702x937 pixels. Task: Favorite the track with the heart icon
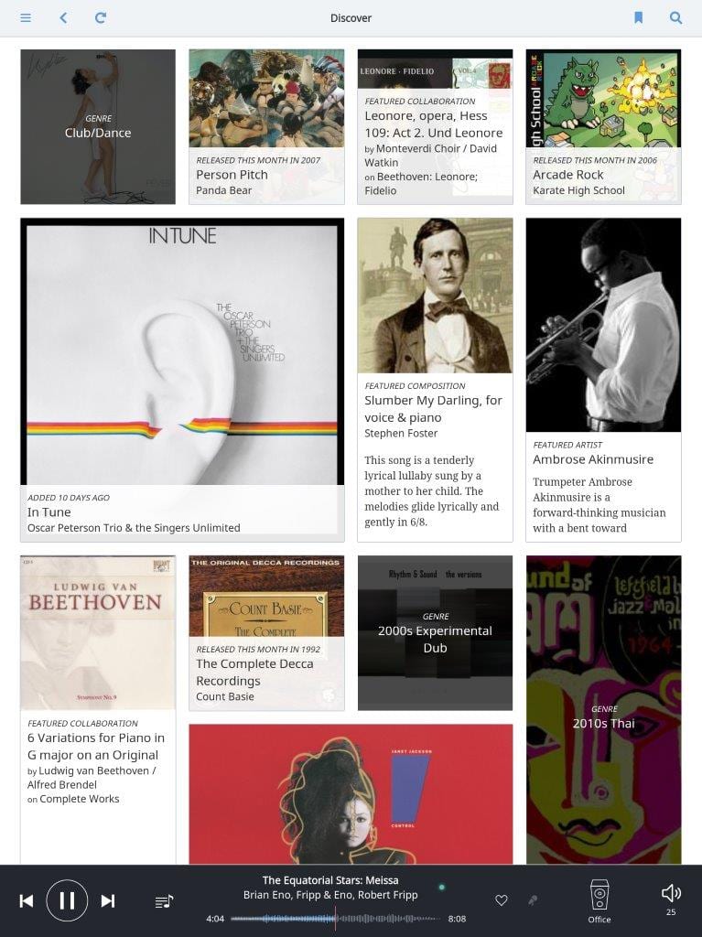point(502,900)
